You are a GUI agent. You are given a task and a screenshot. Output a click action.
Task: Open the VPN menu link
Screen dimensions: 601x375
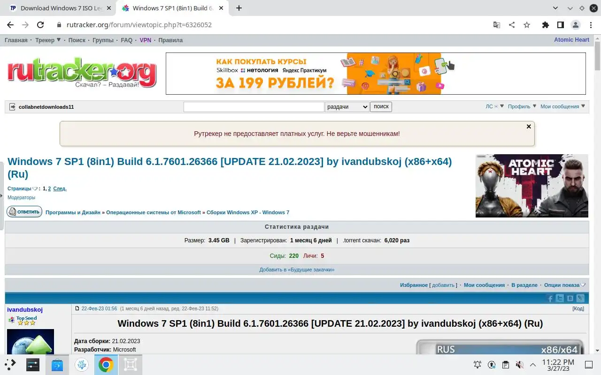(146, 40)
